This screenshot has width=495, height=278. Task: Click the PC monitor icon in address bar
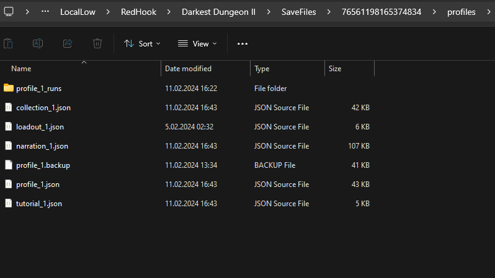[9, 12]
